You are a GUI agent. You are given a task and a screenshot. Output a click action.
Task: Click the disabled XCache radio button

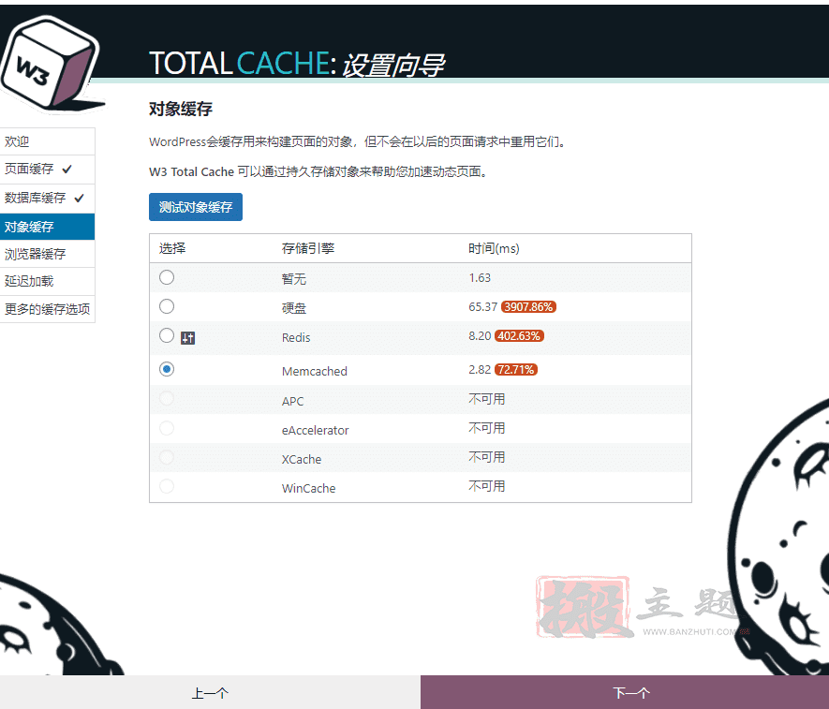click(167, 457)
